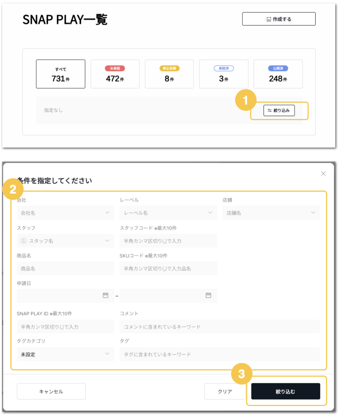This screenshot has width=339, height=416.
Task: Click the キャンセル button
Action: coord(51,391)
